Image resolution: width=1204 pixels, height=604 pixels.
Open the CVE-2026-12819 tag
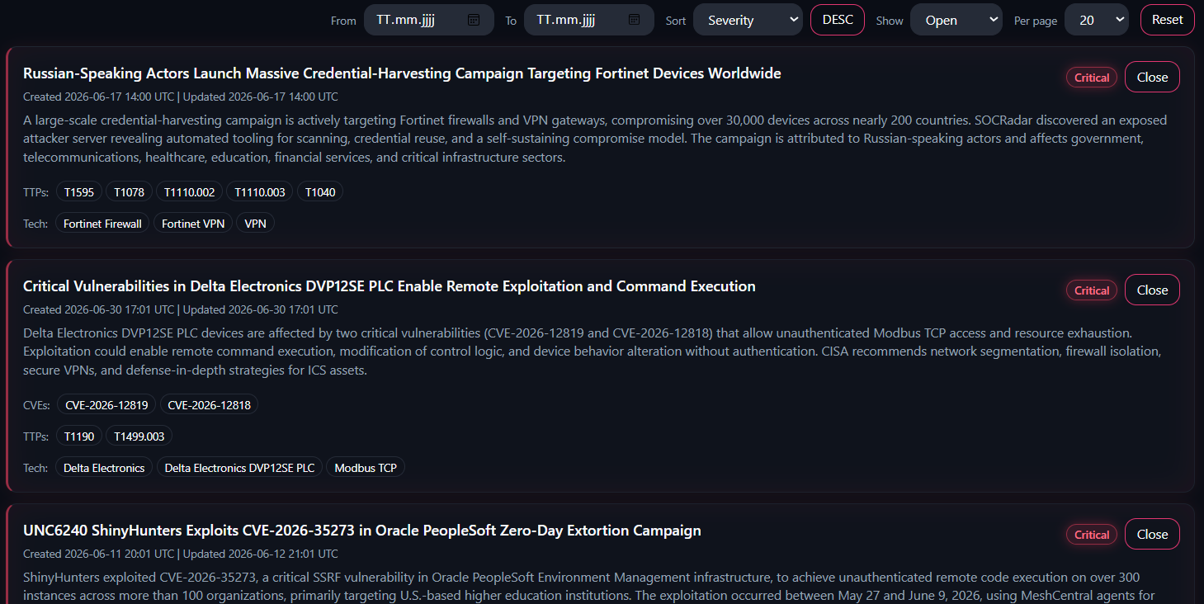pyautogui.click(x=106, y=405)
